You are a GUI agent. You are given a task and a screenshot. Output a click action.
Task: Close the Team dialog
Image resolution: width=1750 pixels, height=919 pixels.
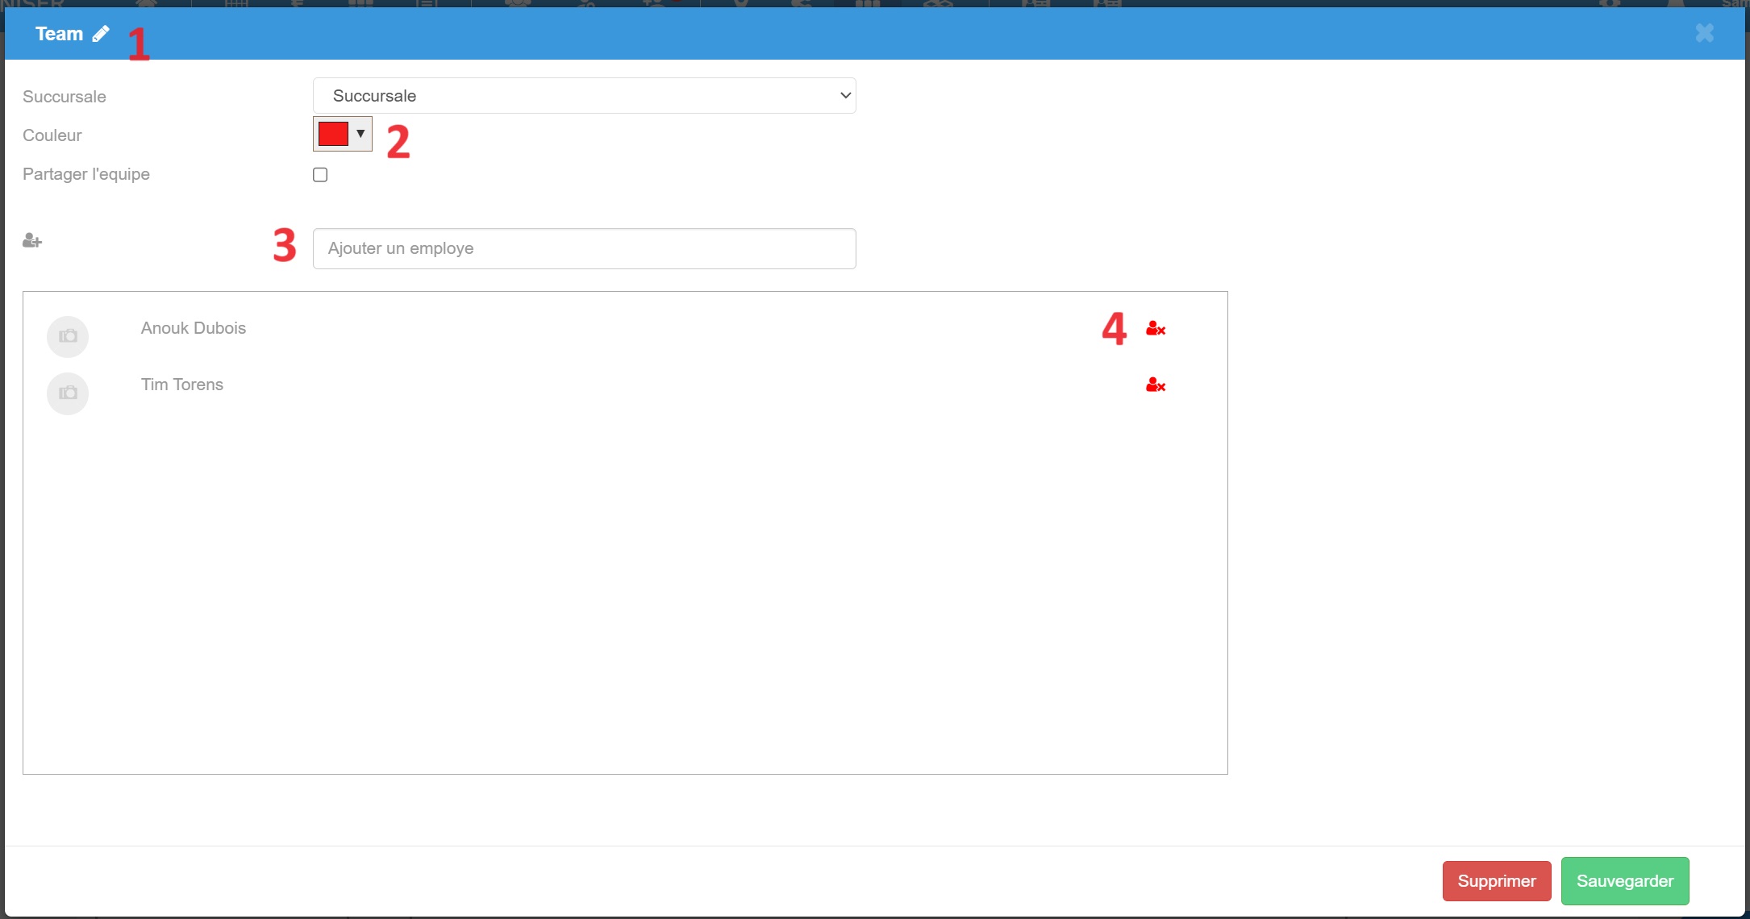1704,33
